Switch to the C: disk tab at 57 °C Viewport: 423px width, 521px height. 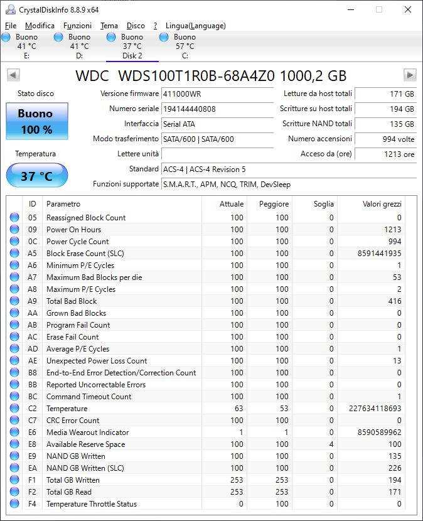coord(185,46)
